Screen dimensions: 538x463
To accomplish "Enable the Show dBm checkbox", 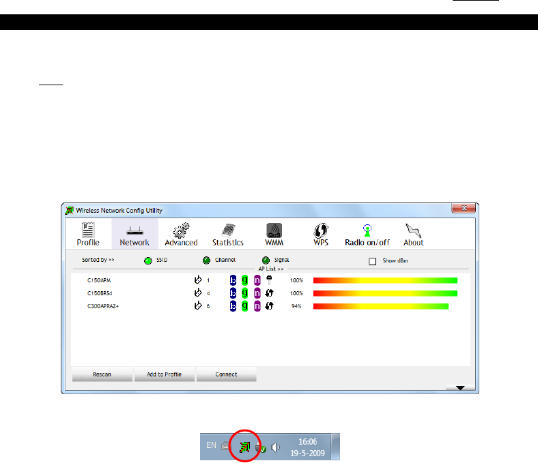I will pyautogui.click(x=372, y=261).
